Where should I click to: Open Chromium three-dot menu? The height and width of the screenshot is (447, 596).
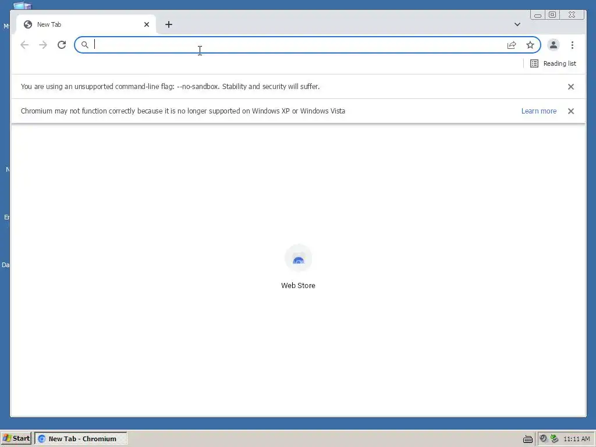coord(572,45)
